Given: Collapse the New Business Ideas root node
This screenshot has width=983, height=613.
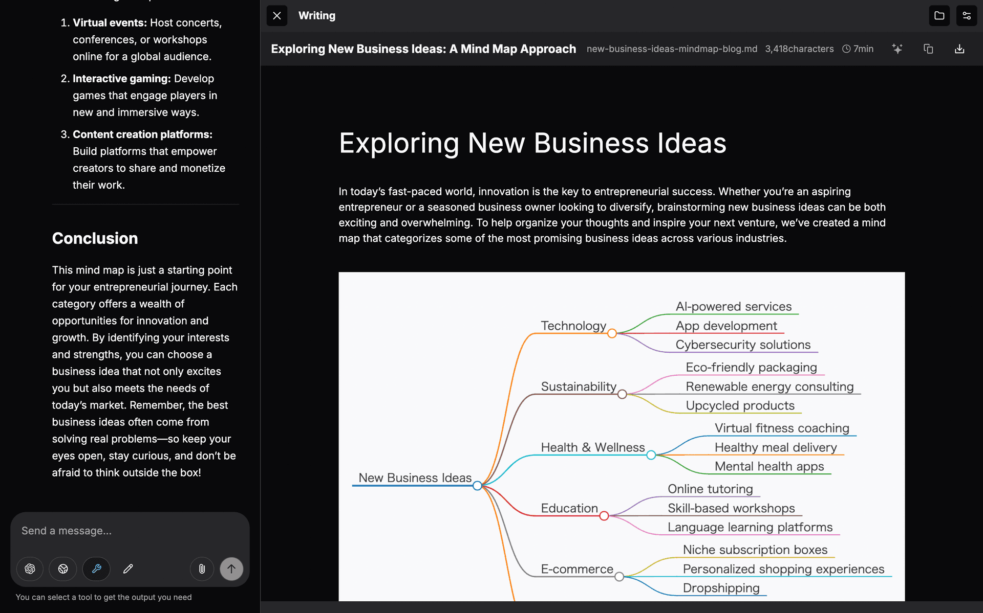Looking at the screenshot, I should coord(477,486).
